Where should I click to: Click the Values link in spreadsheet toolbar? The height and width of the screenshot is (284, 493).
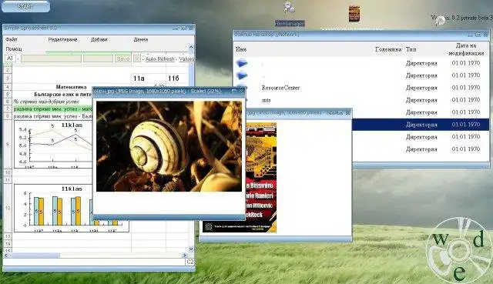click(186, 58)
